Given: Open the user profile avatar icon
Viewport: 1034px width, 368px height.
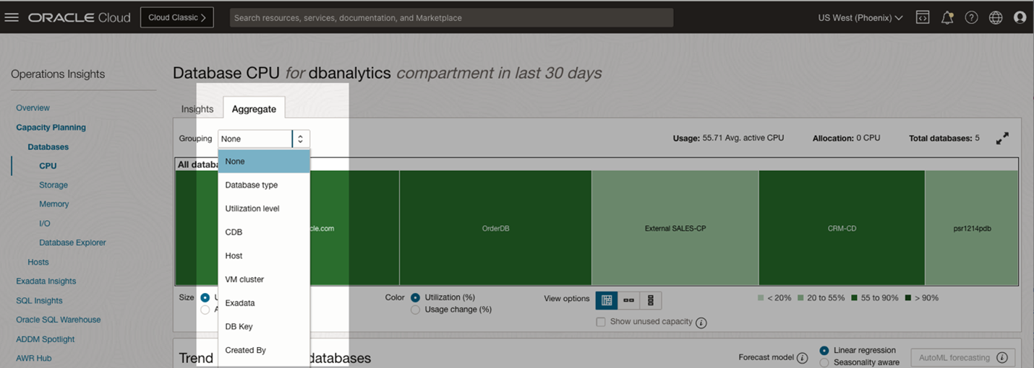Looking at the screenshot, I should (1020, 17).
